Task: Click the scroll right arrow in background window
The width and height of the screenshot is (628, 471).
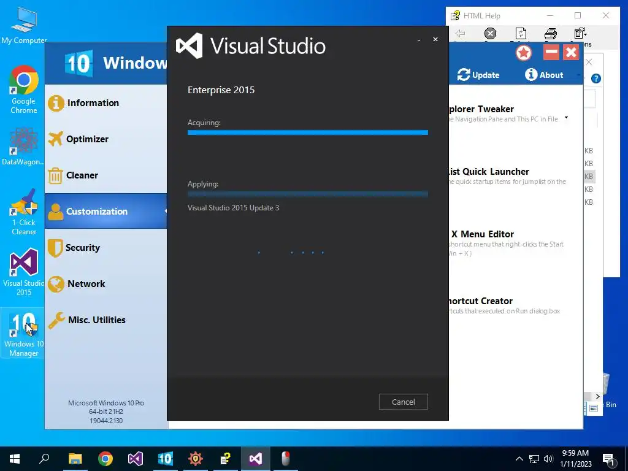Action: click(x=597, y=397)
